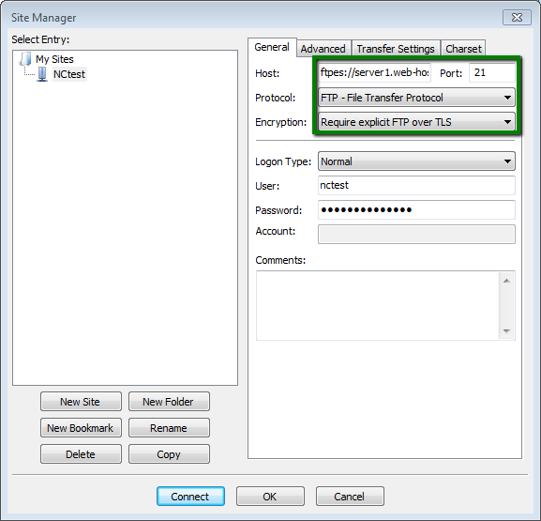Click the Comments scrollbar down arrow
Viewport: 541px width, 521px height.
point(506,331)
